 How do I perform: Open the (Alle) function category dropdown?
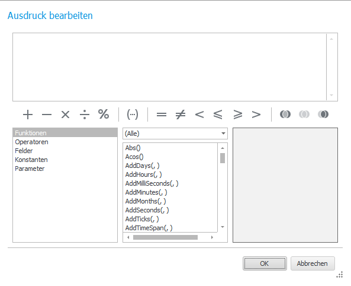pos(175,134)
